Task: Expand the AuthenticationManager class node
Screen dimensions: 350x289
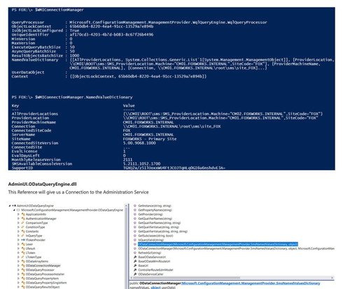Action: [19, 218]
